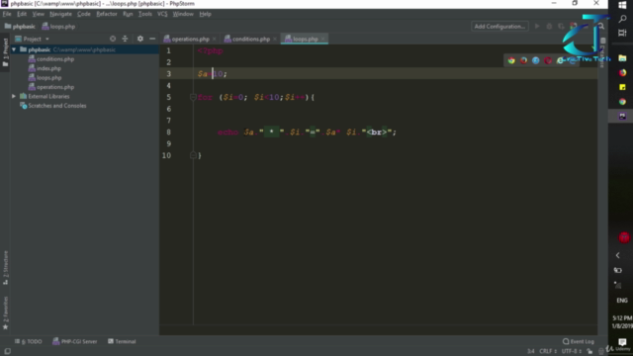
Task: Click the Search Everywhere magnifier icon
Action: click(x=601, y=27)
